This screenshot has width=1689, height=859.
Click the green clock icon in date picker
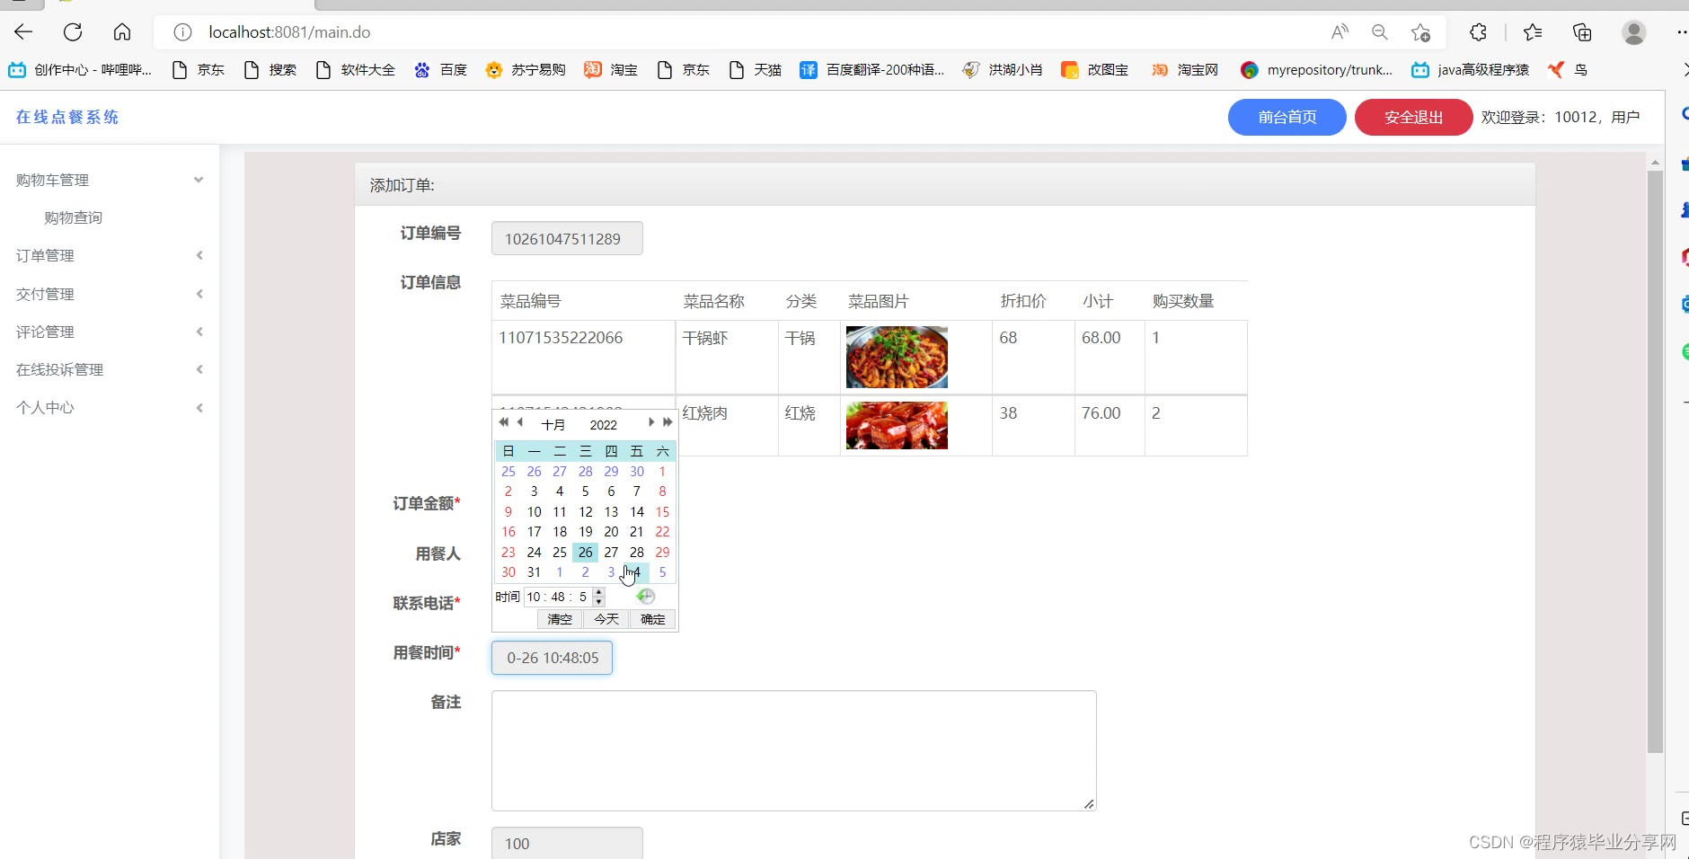[x=645, y=596]
